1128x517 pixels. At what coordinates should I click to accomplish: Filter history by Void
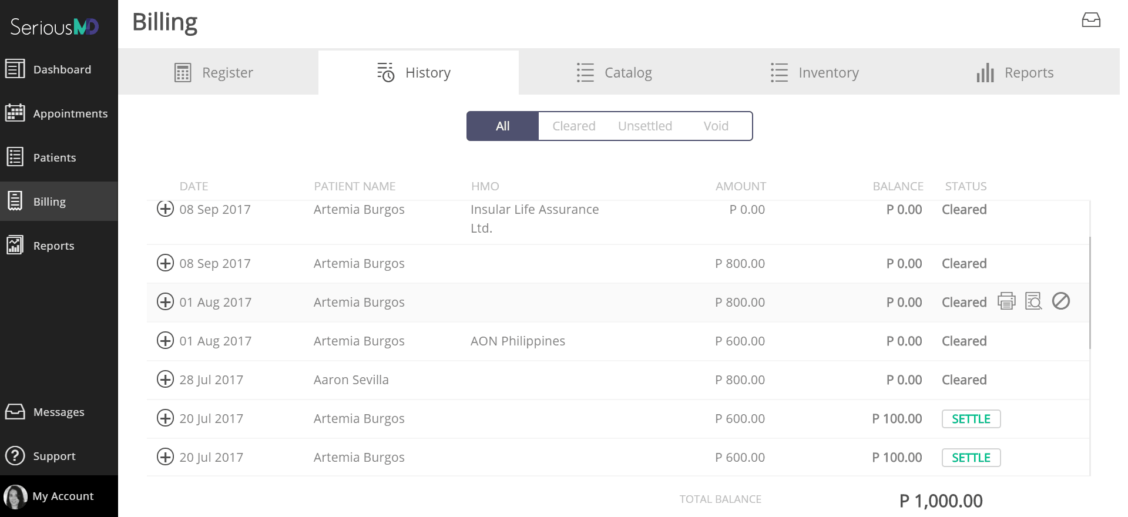click(x=716, y=126)
